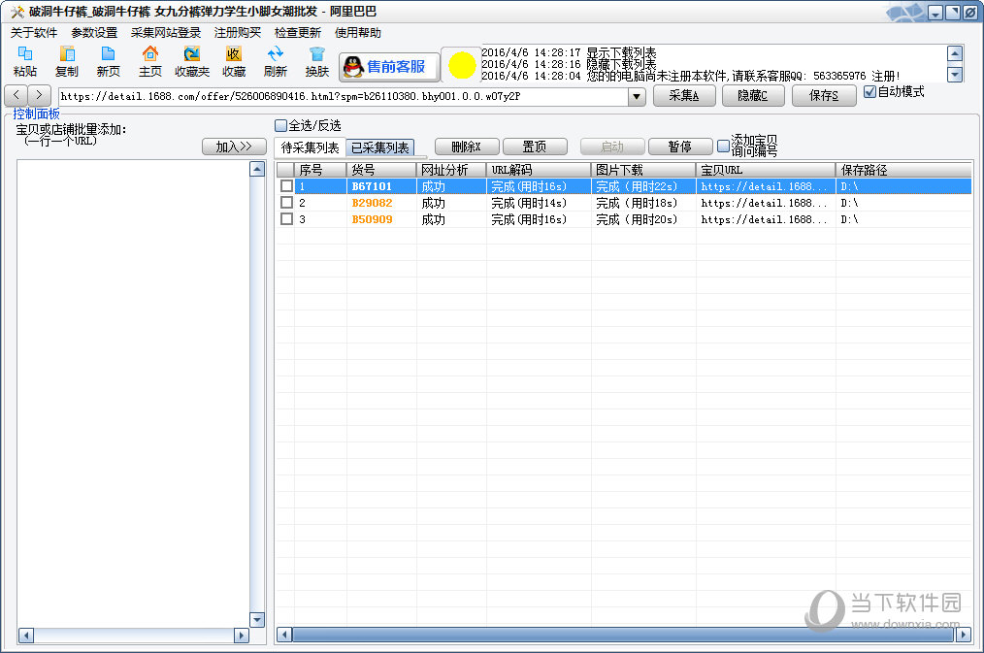Click the 隐藏C hide button
This screenshot has width=984, height=653.
point(753,95)
